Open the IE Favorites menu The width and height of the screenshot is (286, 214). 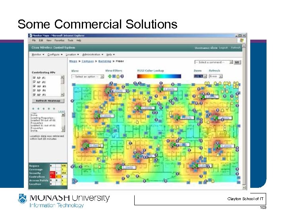60,40
